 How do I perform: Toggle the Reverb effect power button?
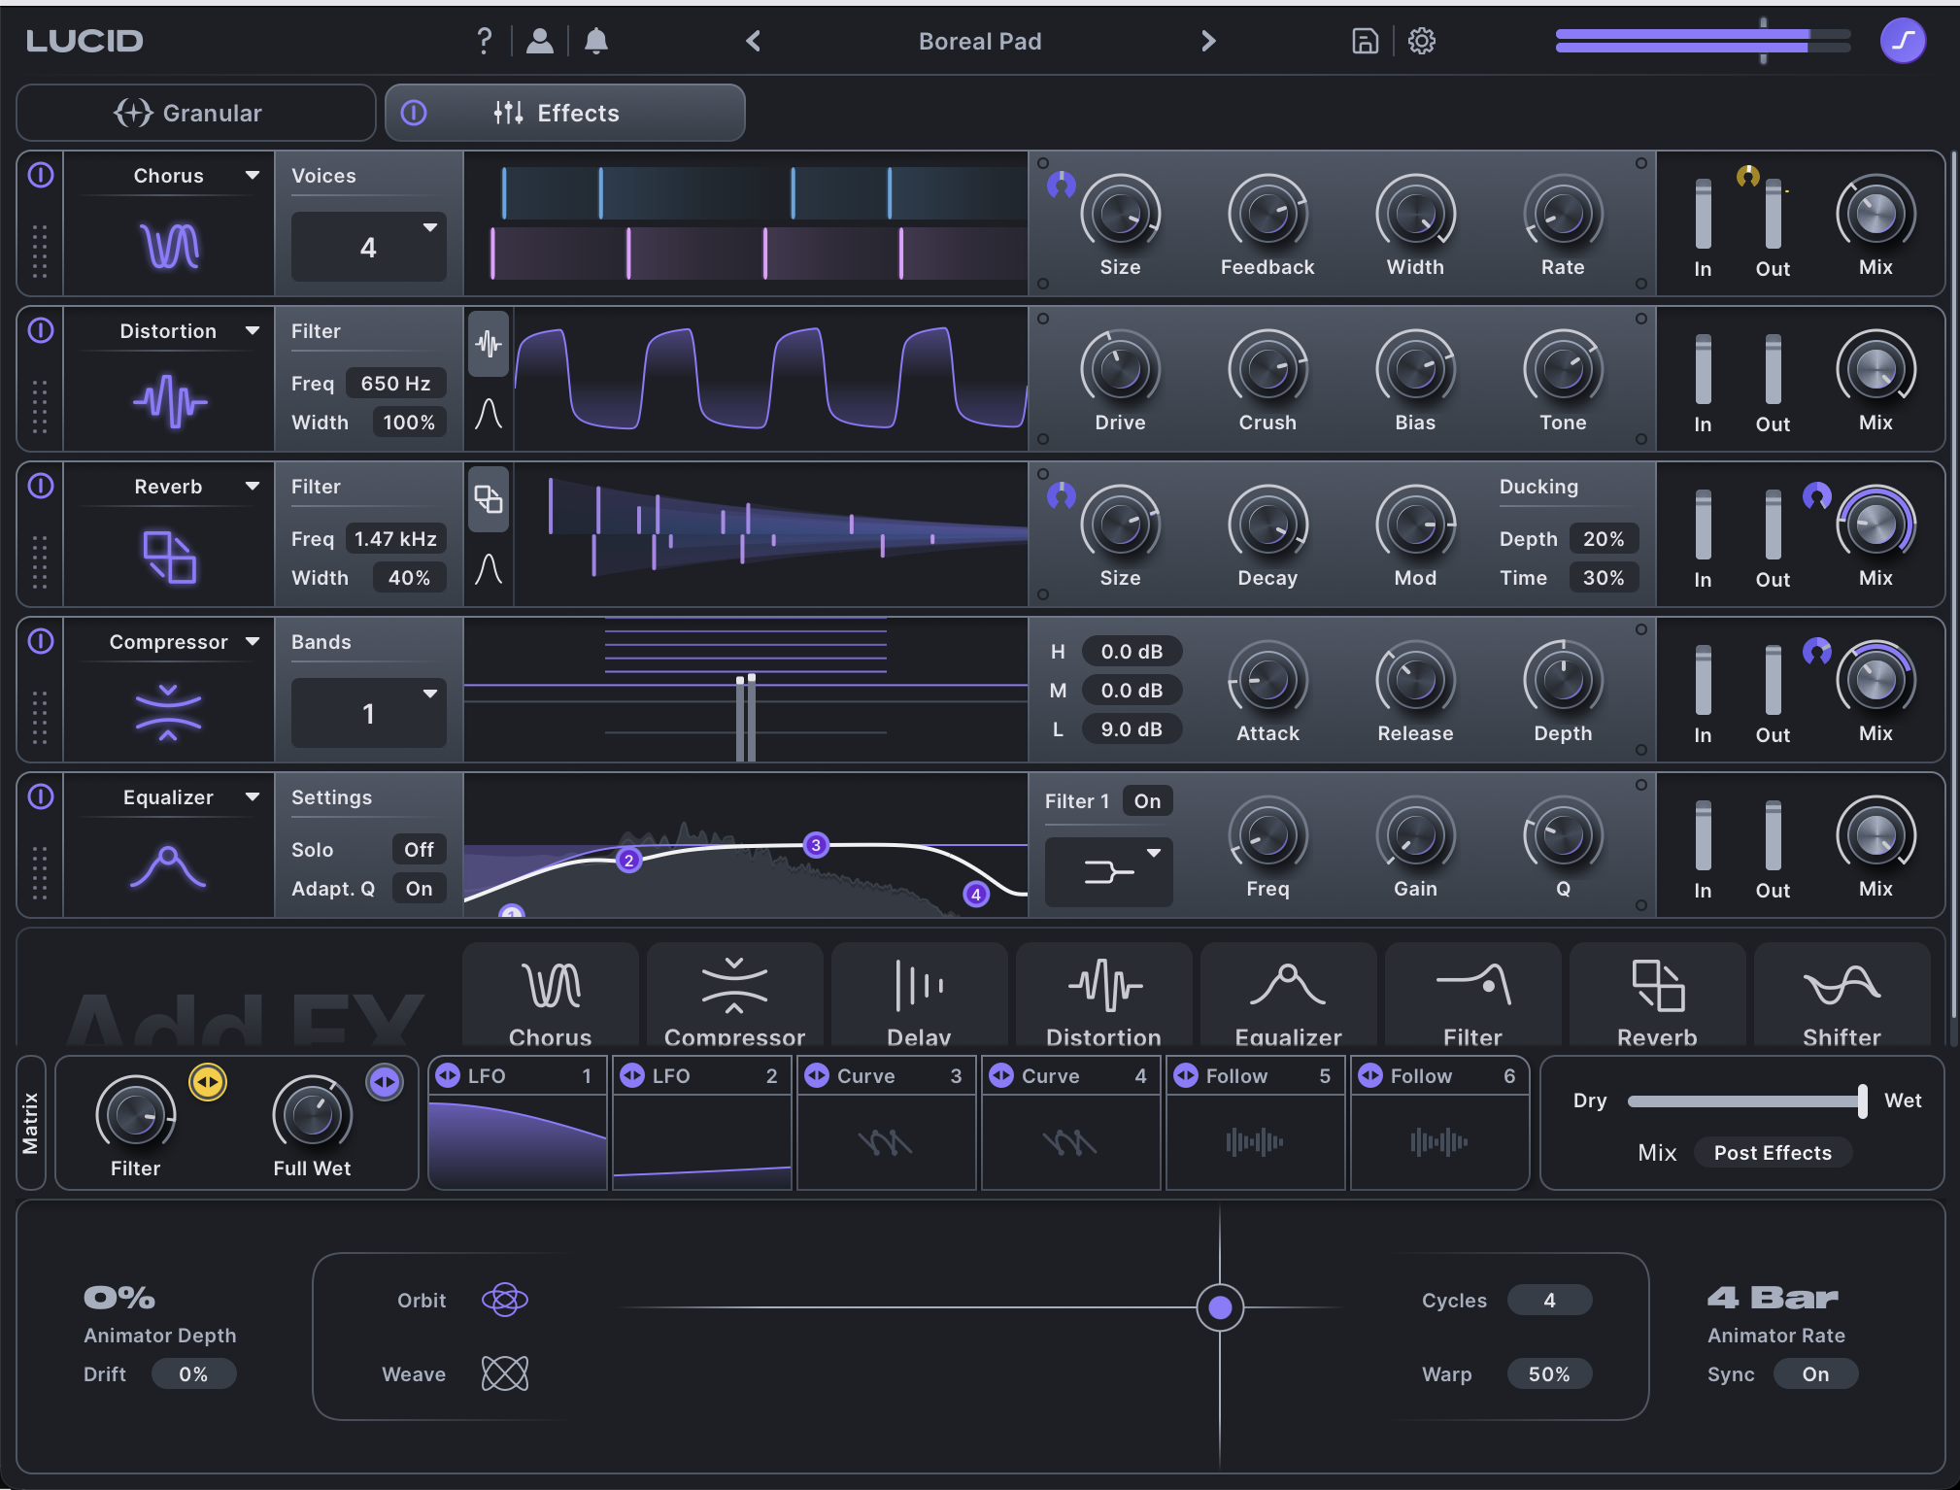tap(41, 486)
